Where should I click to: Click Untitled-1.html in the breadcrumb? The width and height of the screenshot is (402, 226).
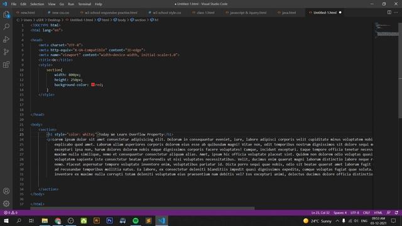point(82,20)
